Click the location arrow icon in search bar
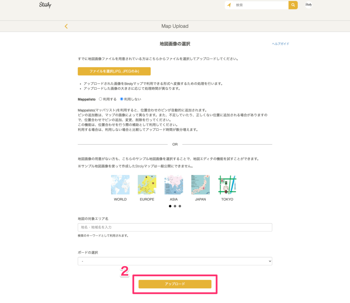The width and height of the screenshot is (350, 303). coord(229,5)
